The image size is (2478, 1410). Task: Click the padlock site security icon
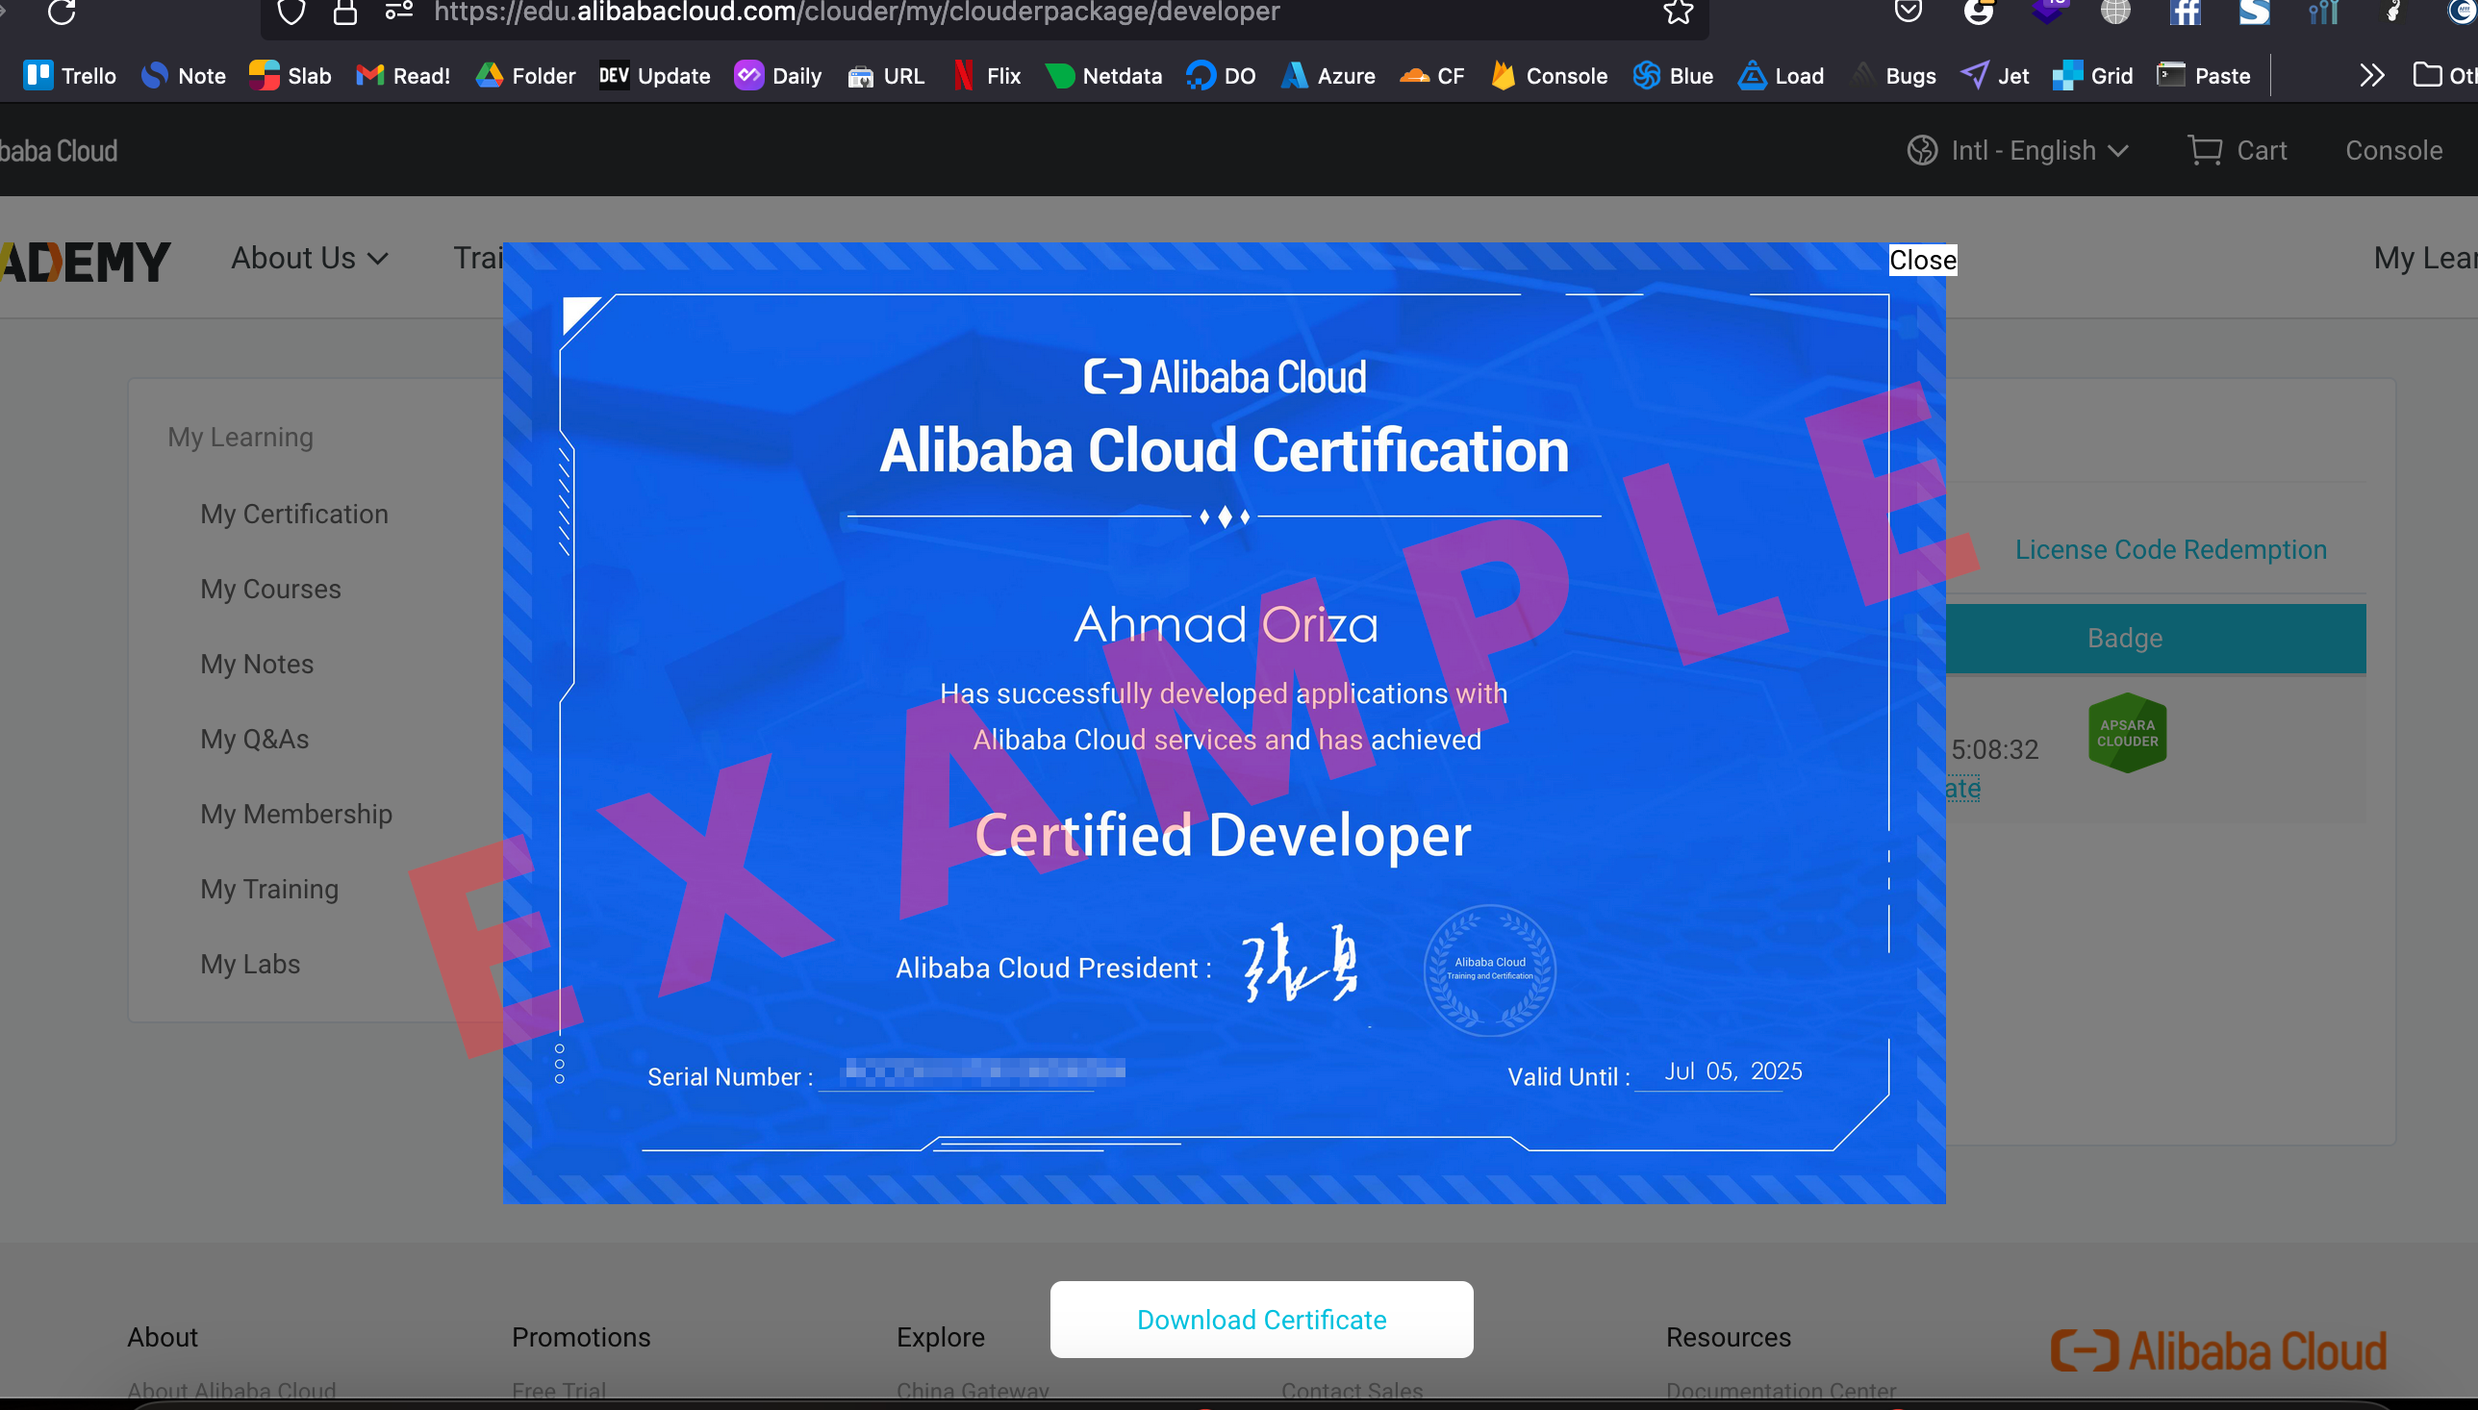344,12
